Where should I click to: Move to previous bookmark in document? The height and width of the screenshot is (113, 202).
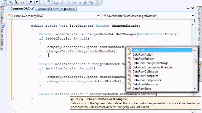coord(85,2)
